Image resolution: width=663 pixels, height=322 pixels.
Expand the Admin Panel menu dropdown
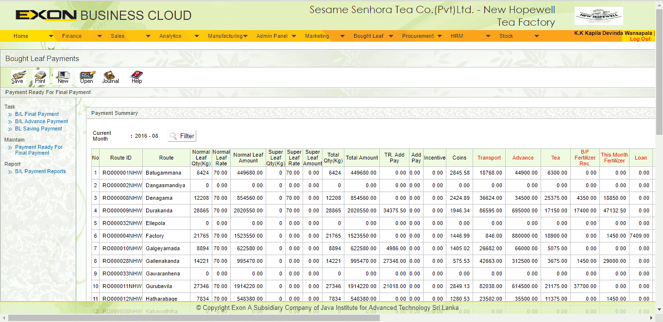coord(294,36)
